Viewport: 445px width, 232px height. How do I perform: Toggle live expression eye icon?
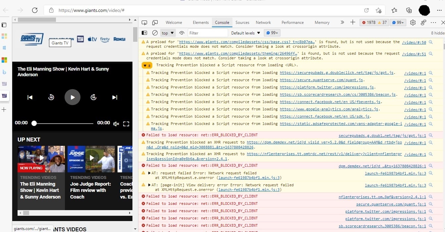181,33
